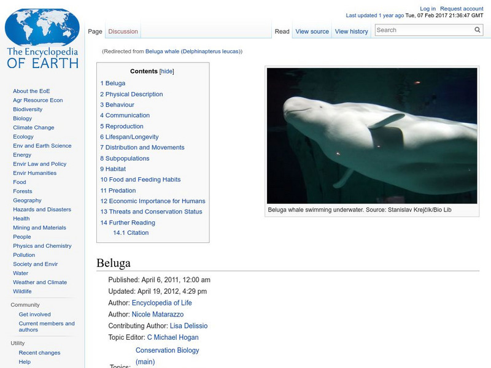Screen dimensions: 491x368
Task: Open Topic Editor C Michael Hogan
Action: pos(172,337)
